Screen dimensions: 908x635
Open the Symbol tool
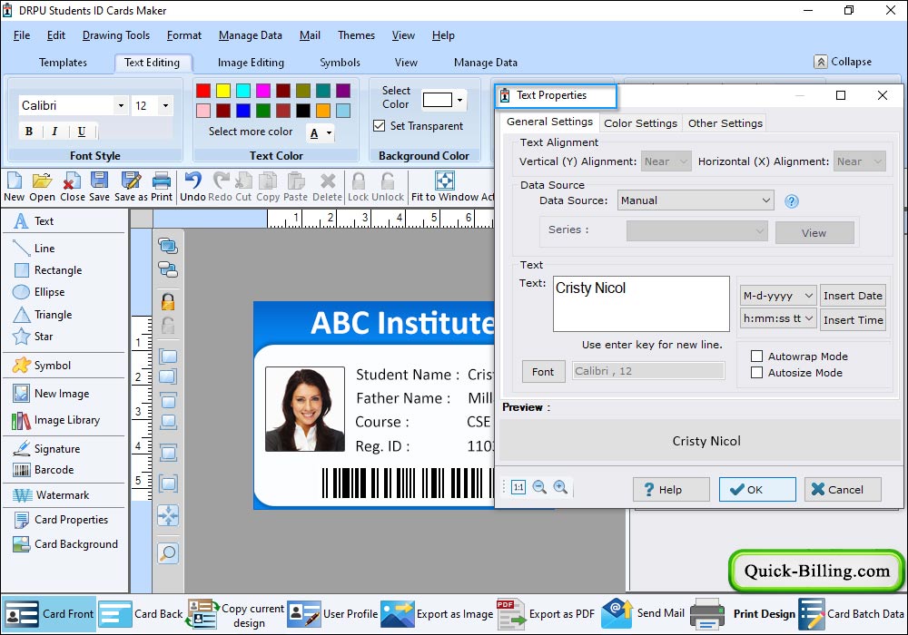[x=42, y=366]
